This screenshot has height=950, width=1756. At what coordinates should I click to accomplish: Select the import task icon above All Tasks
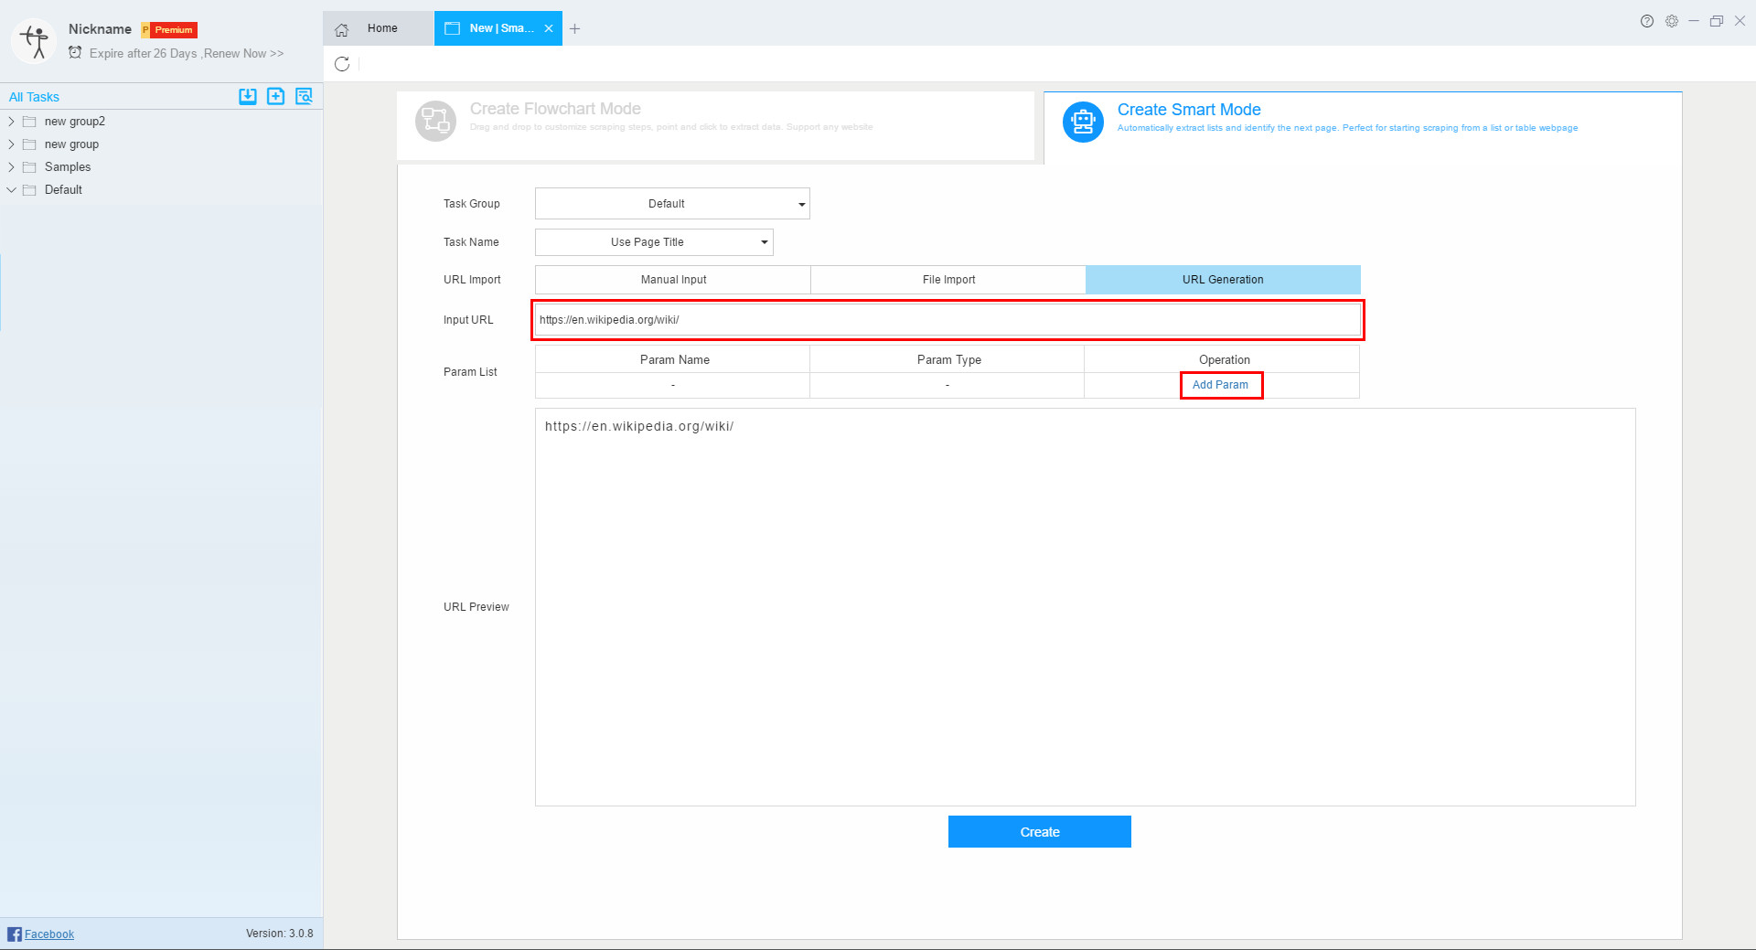247,96
